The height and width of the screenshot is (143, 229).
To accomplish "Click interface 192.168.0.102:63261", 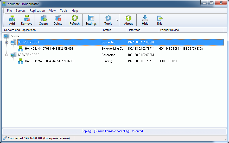I will tap(141, 55).
